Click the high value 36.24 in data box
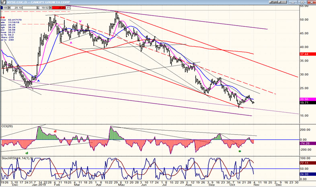316x187 pixels. pyautogui.click(x=12, y=27)
